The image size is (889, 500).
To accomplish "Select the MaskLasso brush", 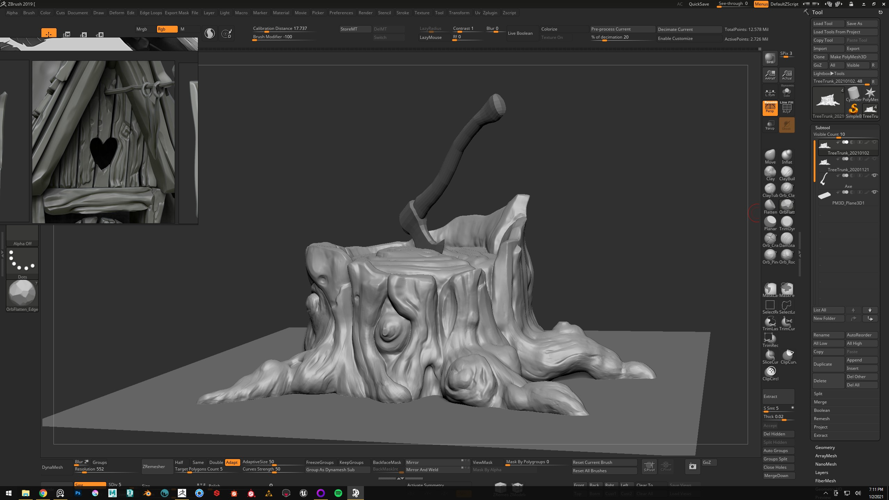I will tap(770, 290).
